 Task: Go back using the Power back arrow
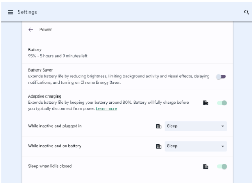(x=30, y=30)
